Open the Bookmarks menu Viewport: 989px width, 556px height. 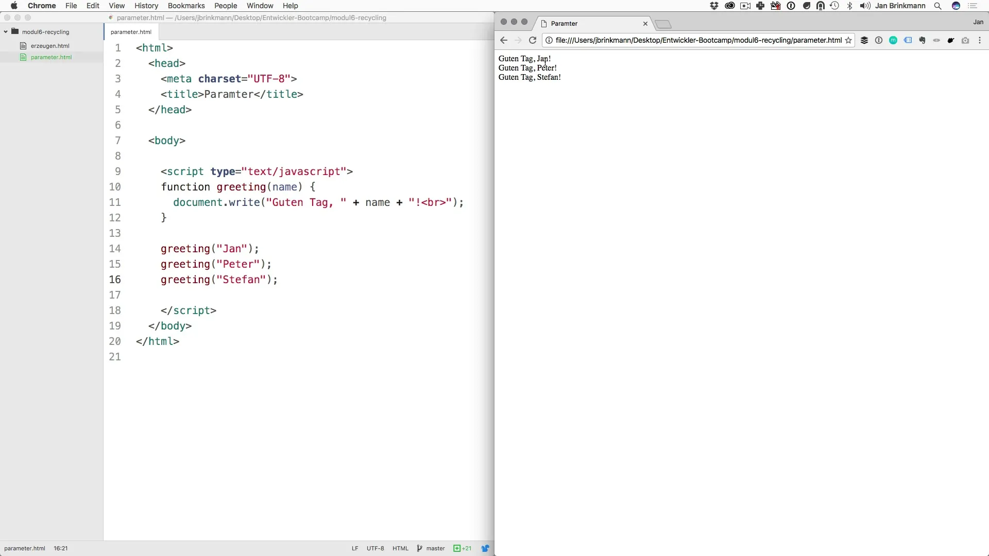click(x=186, y=6)
